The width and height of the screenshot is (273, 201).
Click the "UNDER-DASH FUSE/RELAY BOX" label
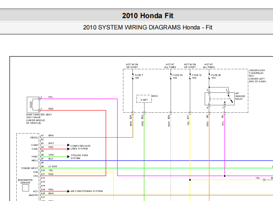tap(257, 76)
